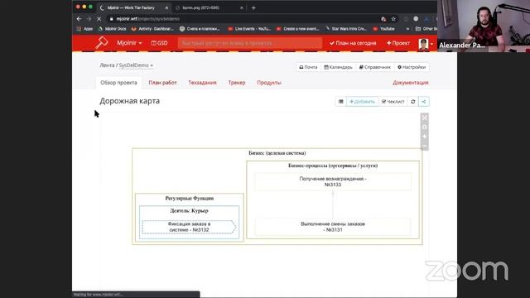
Task: Click the list view icon in roadmap toolbar
Action: [x=340, y=101]
